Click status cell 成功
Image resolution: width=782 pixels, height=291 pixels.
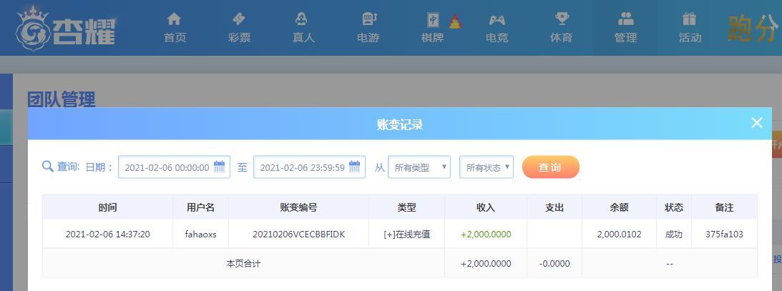[674, 235]
